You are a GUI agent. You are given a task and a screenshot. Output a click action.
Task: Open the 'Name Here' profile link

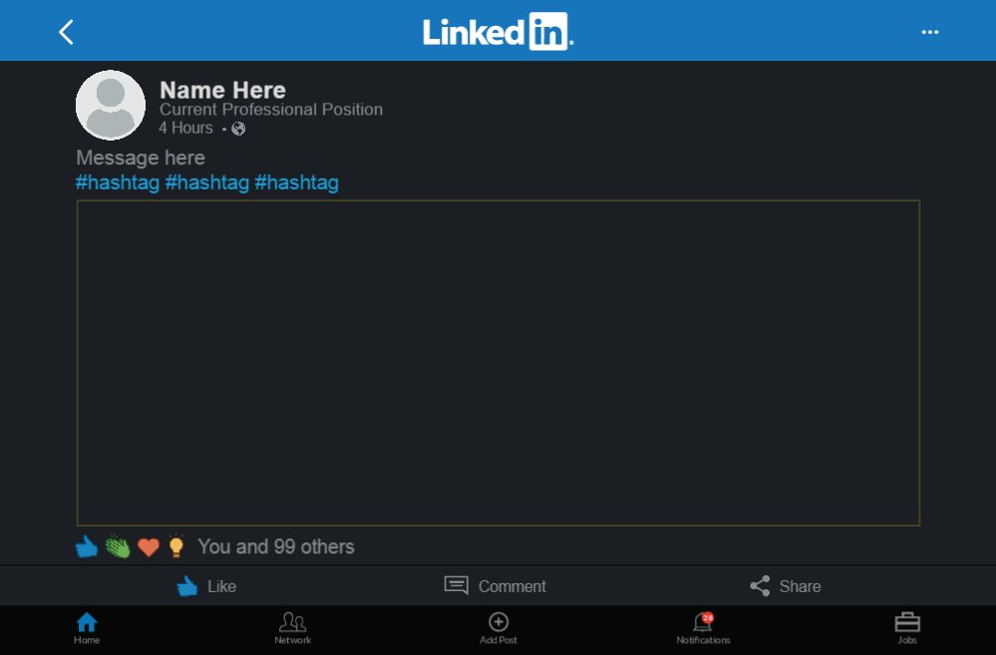(222, 90)
